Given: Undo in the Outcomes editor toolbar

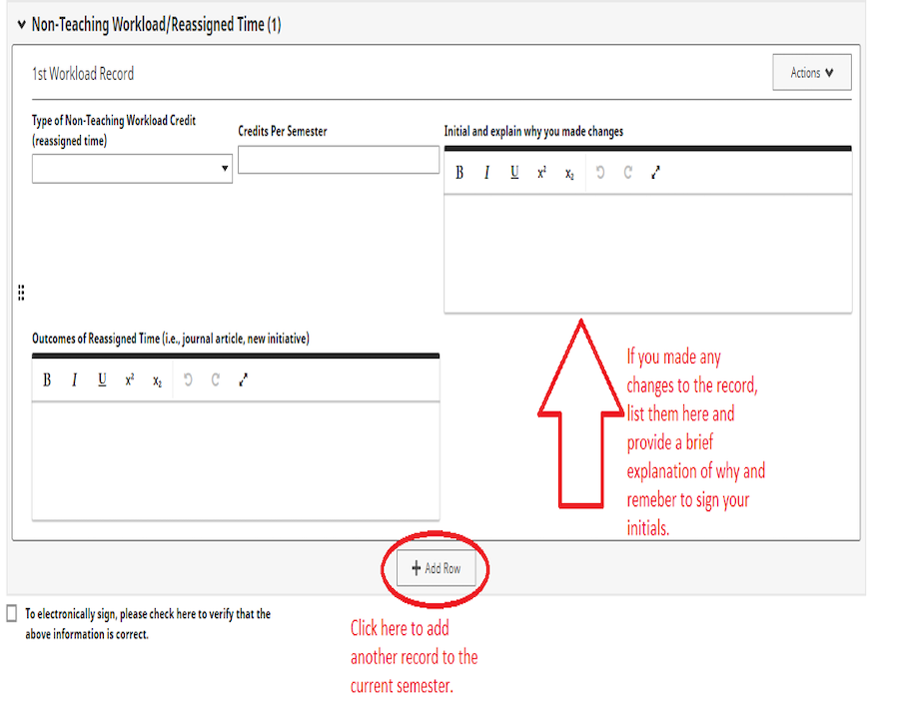Looking at the screenshot, I should pos(188,380).
